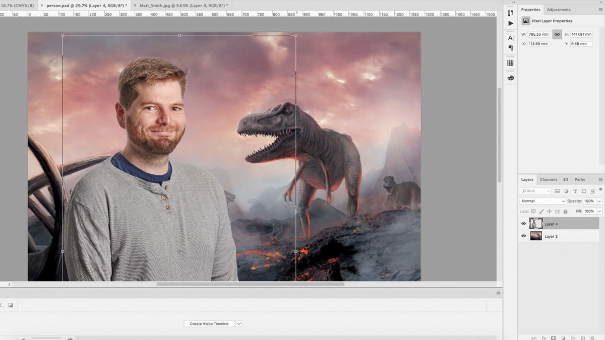Open the Swatches panel via the palette icon
605x340 pixels.
pos(510,77)
